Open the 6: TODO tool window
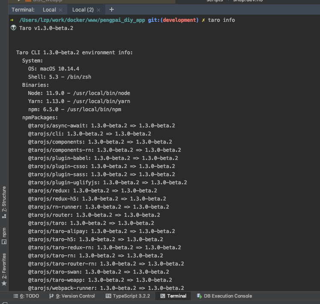Image resolution: width=320 pixels, height=304 pixels. 27,296
